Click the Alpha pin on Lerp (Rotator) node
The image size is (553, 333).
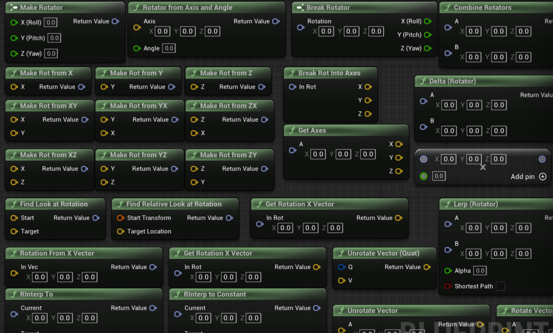(x=448, y=271)
